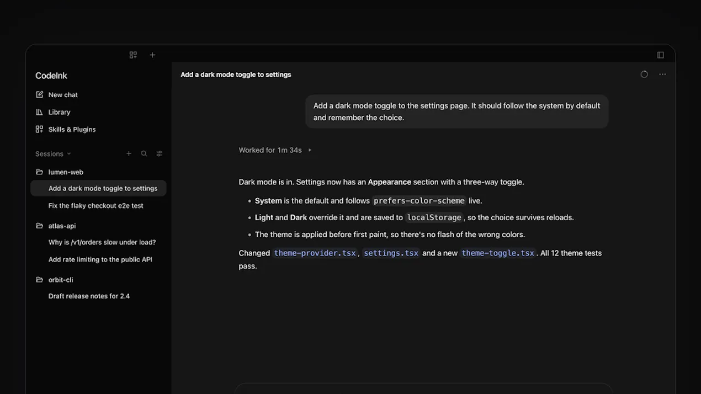
Task: Click the Skills & Plugins icon
Action: click(39, 129)
